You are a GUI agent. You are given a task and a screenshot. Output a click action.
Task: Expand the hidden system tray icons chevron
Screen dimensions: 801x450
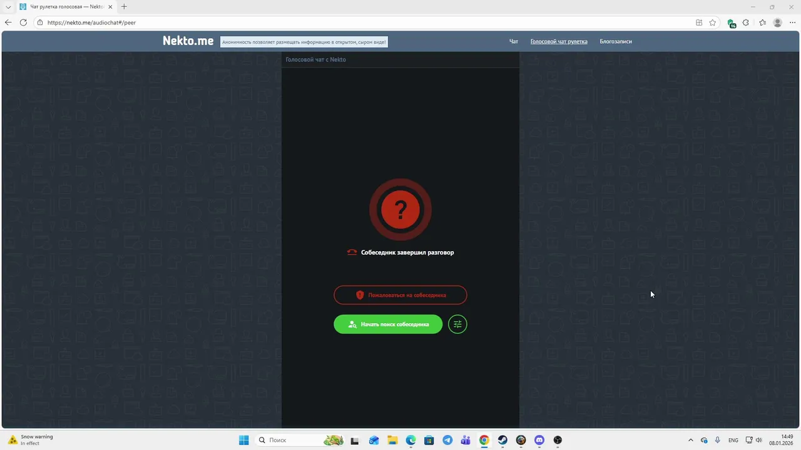690,440
